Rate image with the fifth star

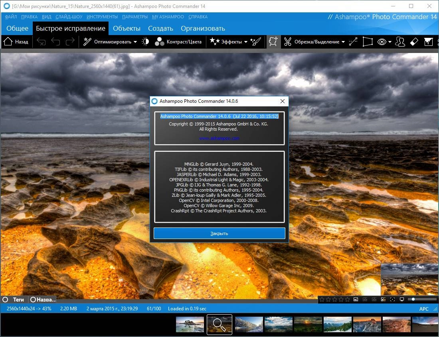coord(348,300)
